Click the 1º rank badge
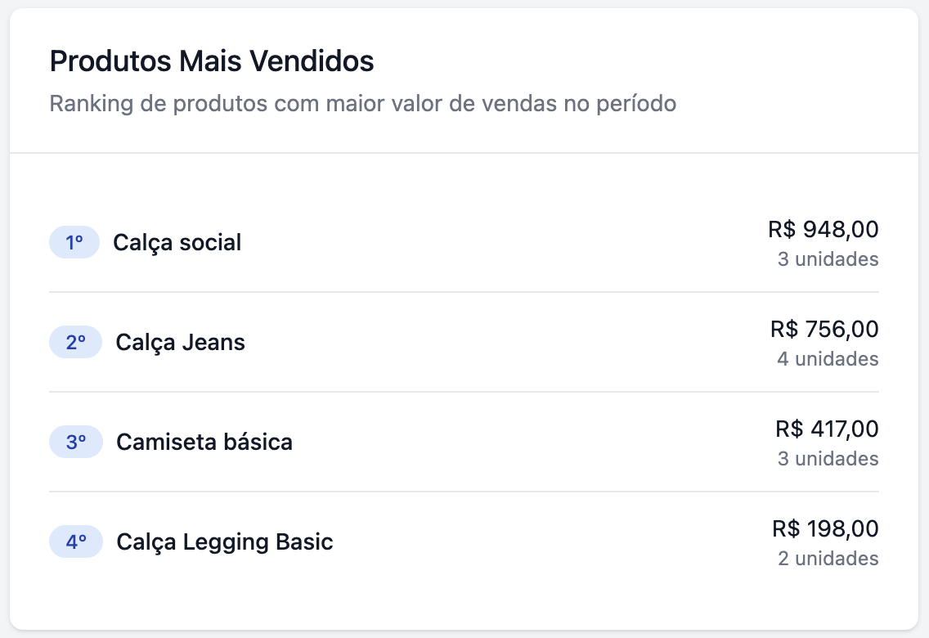The height and width of the screenshot is (638, 929). 74,243
